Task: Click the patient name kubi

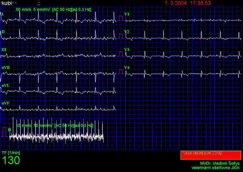Action: click(x=7, y=3)
